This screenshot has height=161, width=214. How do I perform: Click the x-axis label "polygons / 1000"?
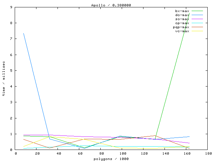tap(107, 158)
